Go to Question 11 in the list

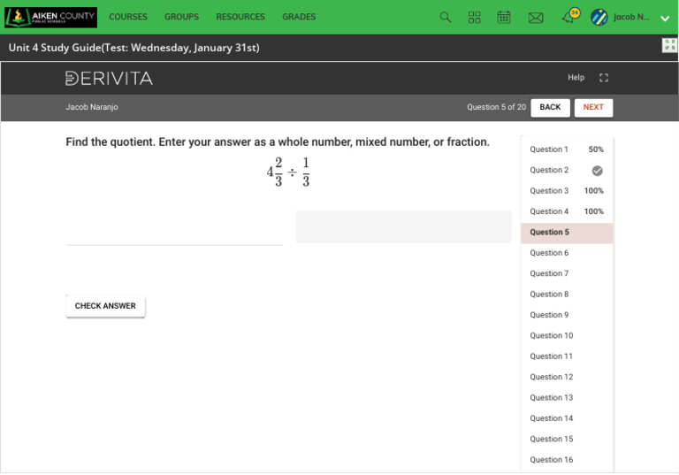(567, 356)
